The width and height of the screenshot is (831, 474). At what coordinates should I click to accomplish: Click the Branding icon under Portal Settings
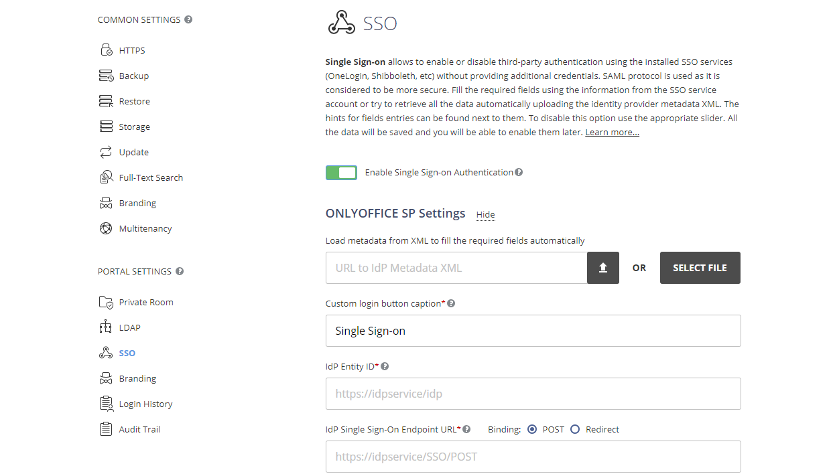106,378
